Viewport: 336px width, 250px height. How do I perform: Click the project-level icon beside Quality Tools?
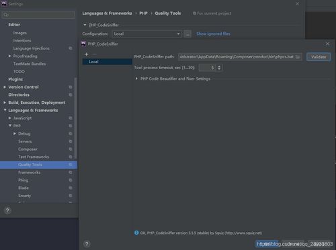tap(71, 165)
